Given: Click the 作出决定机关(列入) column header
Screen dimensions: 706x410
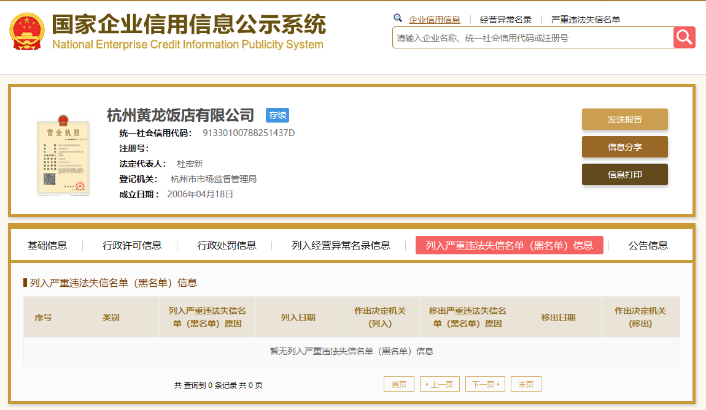Looking at the screenshot, I should [380, 317].
